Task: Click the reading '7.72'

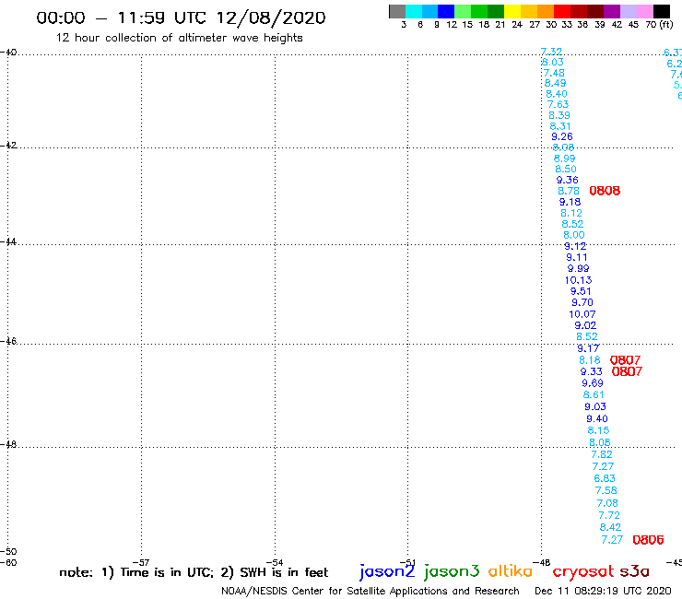Action: (609, 515)
